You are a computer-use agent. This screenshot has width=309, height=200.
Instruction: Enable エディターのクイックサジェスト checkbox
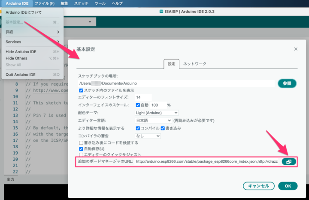81,155
